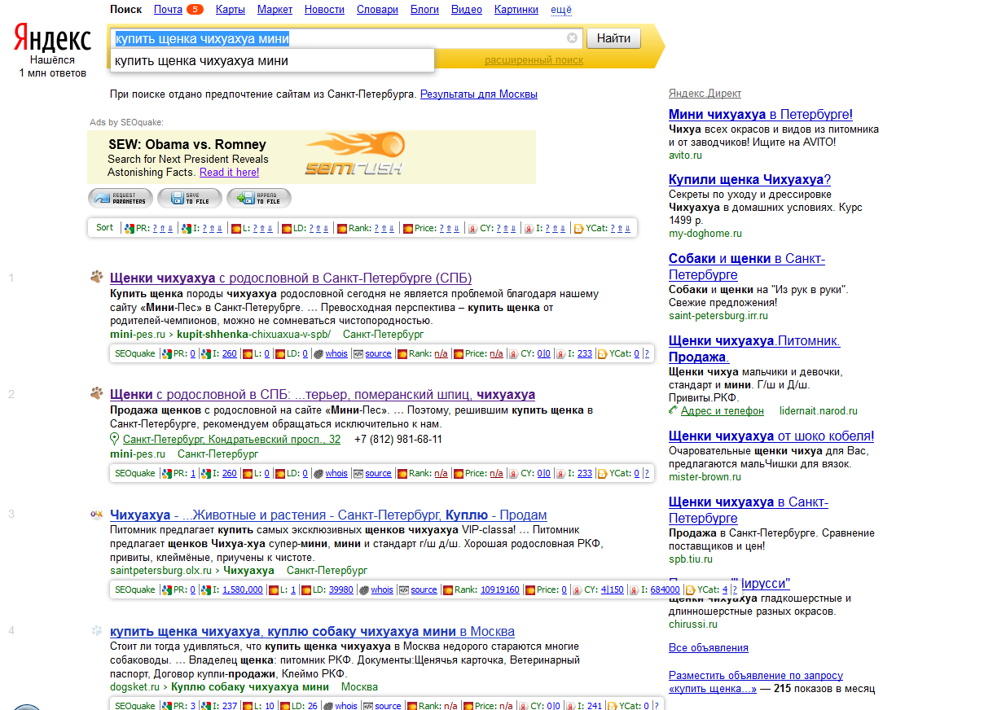Image resolution: width=984 pixels, height=710 pixels.
Task: Click the Rank value 10919160 on olx result
Action: click(x=500, y=589)
